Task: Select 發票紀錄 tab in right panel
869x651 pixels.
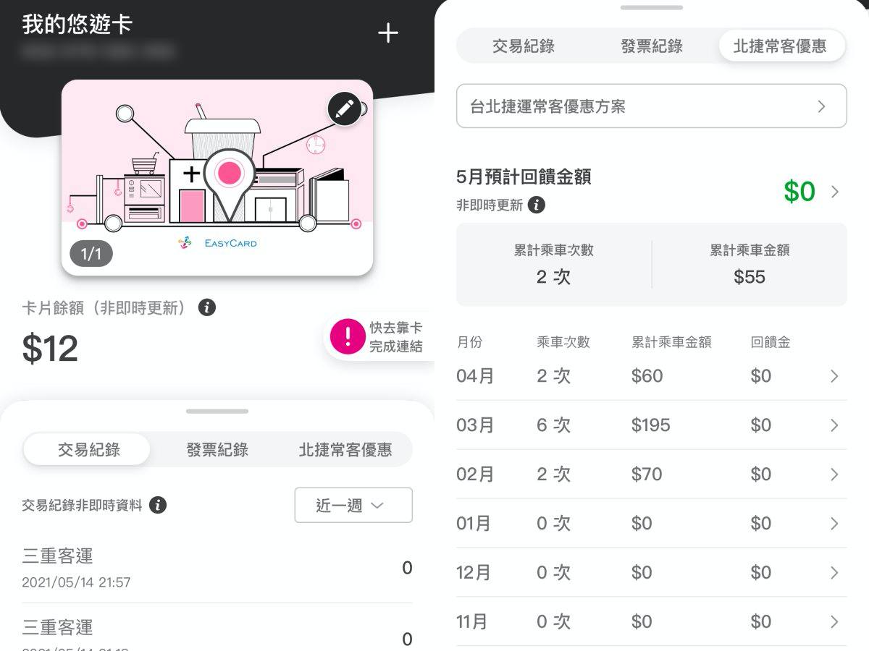Action: click(x=652, y=46)
